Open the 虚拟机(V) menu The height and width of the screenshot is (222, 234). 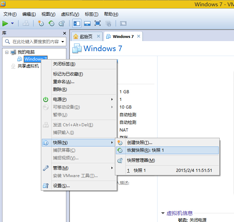tap(70, 14)
